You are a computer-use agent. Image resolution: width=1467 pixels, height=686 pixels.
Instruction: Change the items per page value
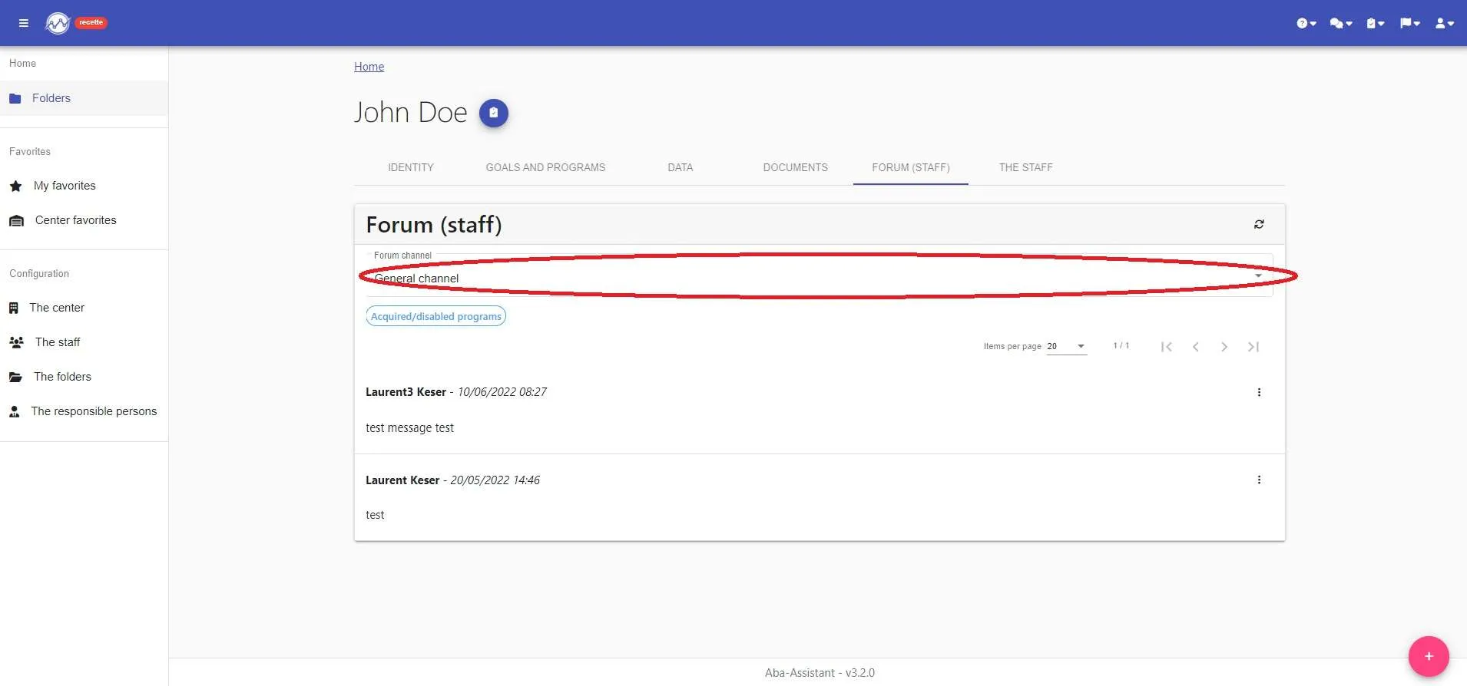[1067, 347]
